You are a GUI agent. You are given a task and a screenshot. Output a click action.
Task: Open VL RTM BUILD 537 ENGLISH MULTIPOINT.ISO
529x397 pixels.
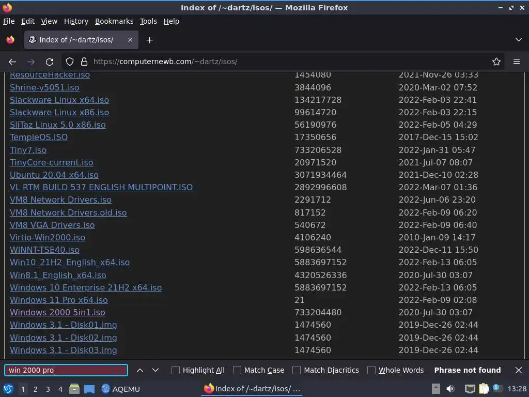tap(101, 188)
